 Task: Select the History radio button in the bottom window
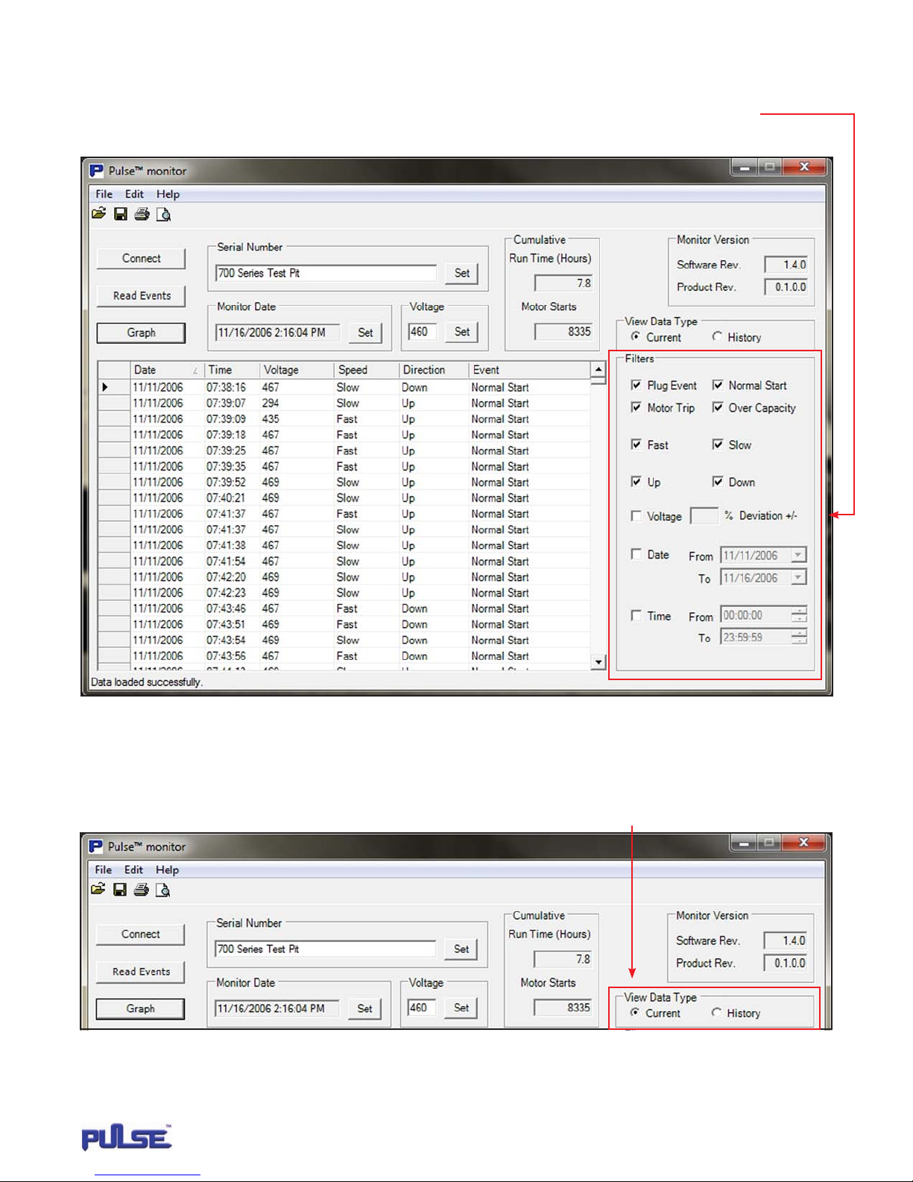(716, 1012)
